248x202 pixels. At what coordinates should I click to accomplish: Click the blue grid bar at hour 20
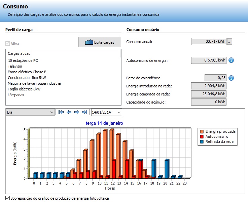click(x=167, y=169)
